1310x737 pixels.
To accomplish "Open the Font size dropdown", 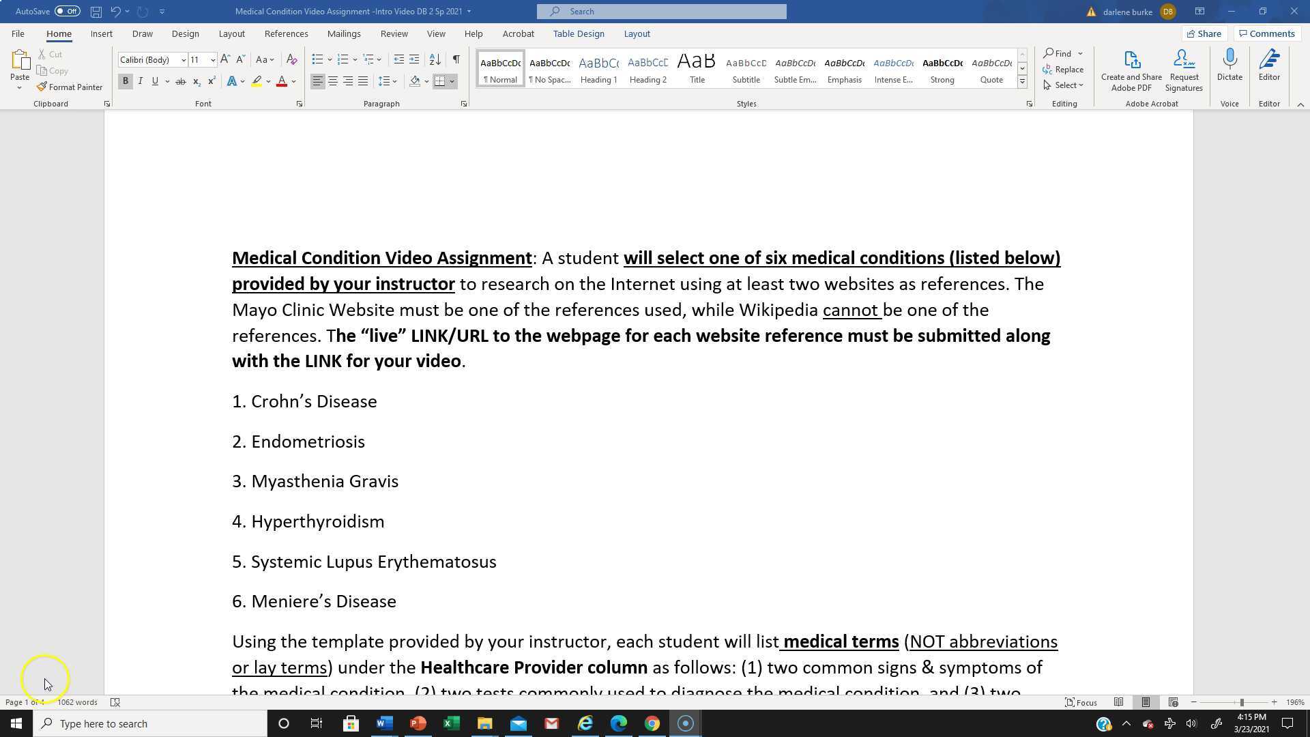I will (x=212, y=59).
